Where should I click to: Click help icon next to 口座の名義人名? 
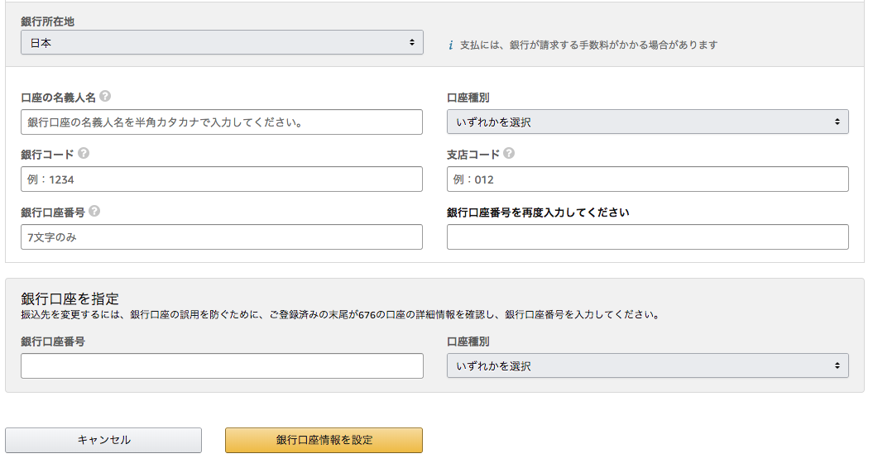click(x=104, y=96)
